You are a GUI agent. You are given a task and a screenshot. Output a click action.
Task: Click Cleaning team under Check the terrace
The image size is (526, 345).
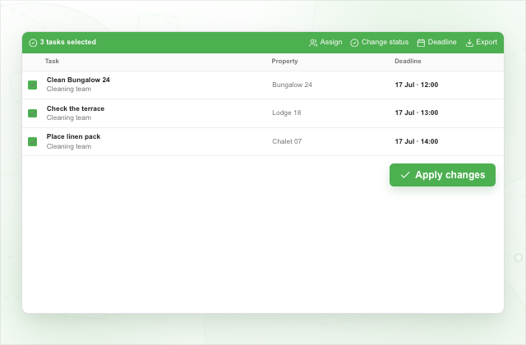69,118
